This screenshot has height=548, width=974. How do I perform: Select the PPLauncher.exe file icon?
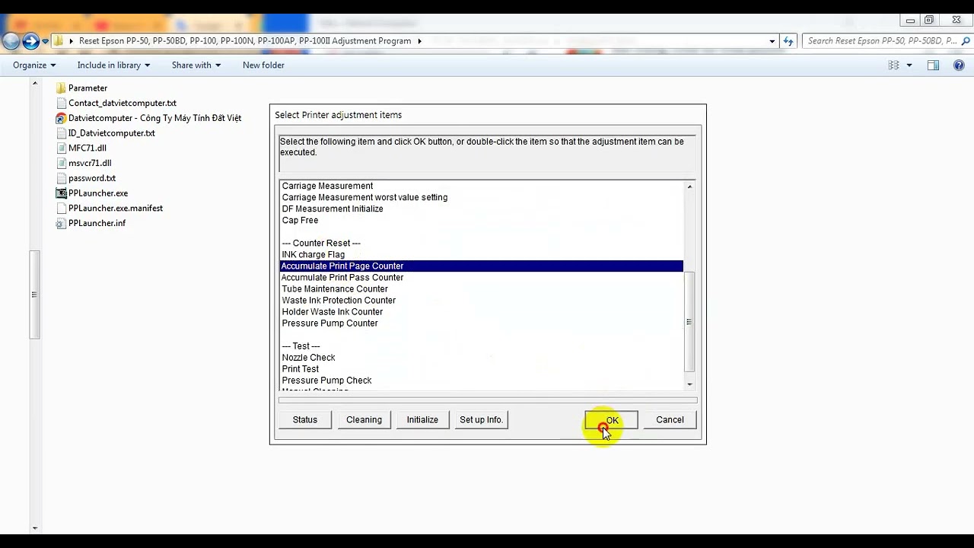tap(61, 193)
